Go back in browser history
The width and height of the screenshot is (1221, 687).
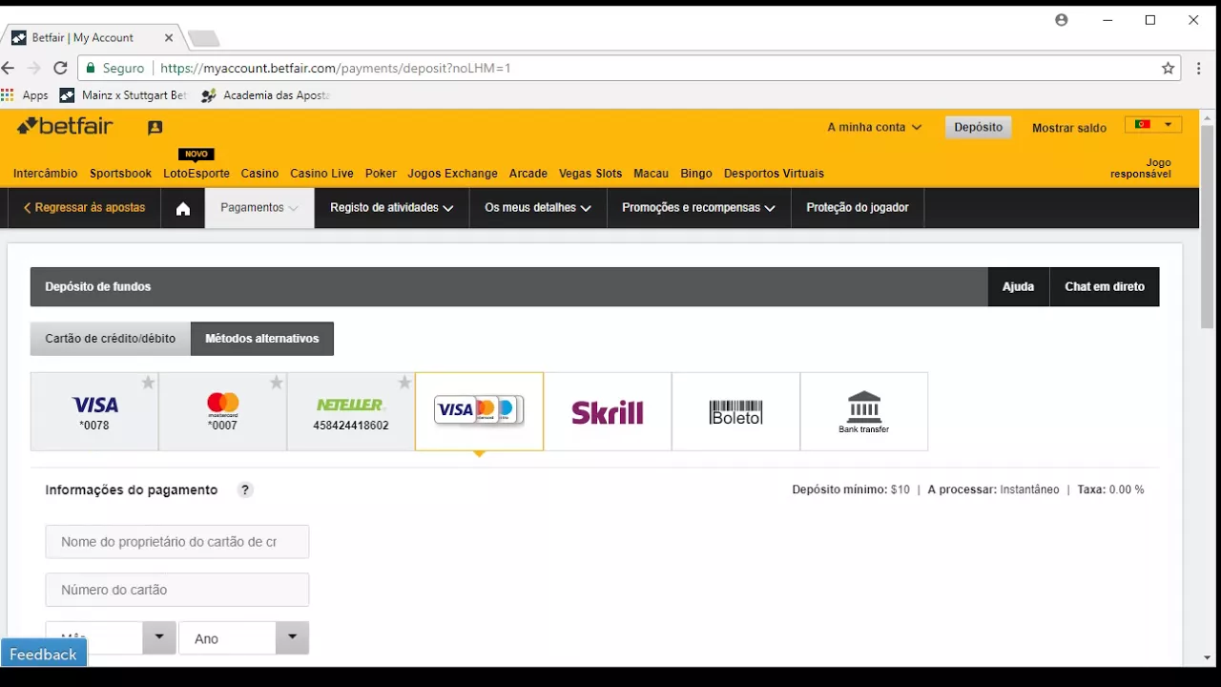pyautogui.click(x=9, y=68)
